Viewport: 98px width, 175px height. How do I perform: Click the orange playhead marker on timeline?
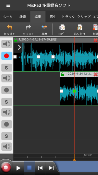coord(74,160)
